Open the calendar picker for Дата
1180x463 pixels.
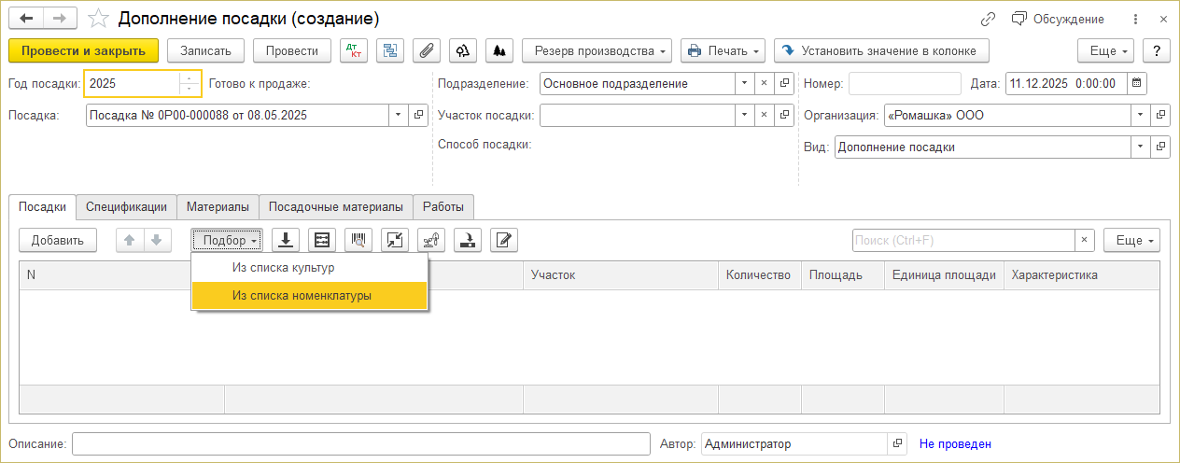pyautogui.click(x=1136, y=83)
